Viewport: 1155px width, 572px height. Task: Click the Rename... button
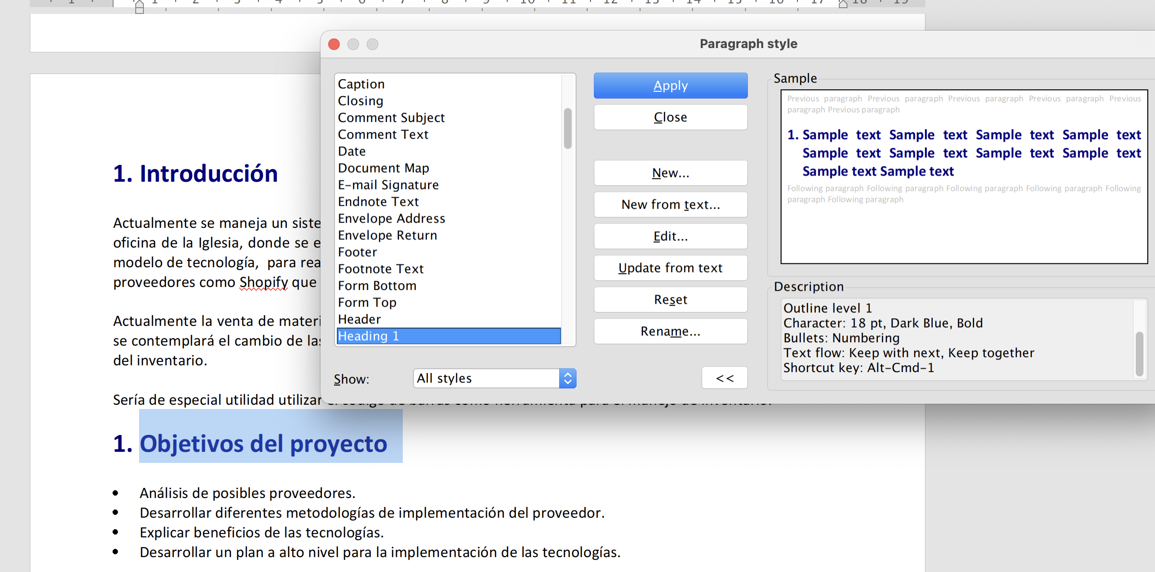tap(670, 332)
